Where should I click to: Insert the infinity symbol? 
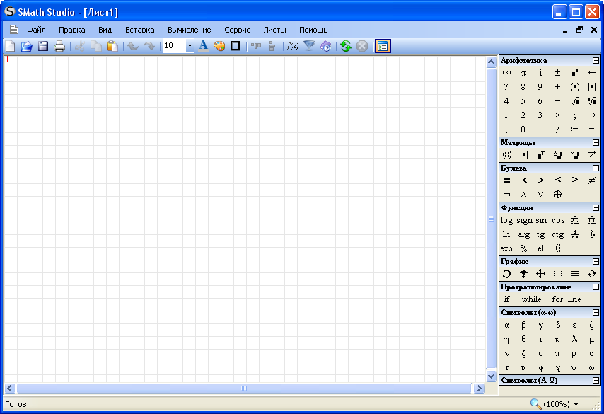click(x=506, y=72)
